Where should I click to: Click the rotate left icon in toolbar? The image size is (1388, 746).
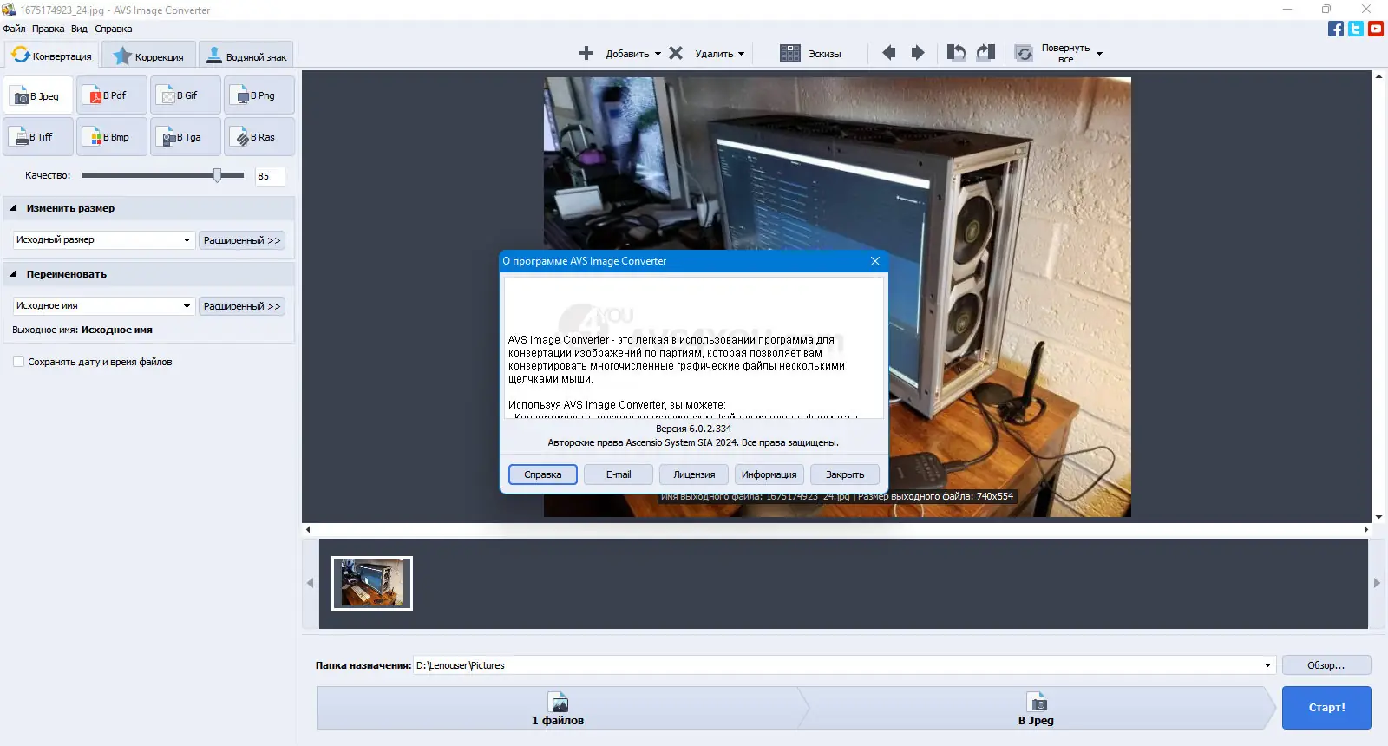point(956,53)
